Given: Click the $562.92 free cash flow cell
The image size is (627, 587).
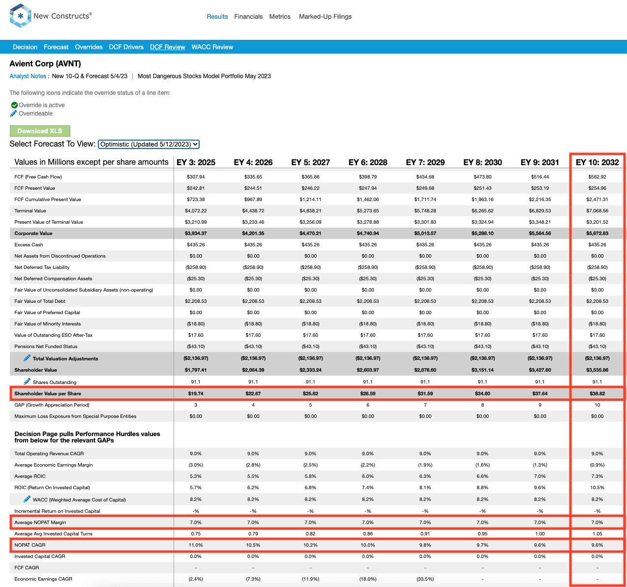Looking at the screenshot, I should (x=597, y=177).
